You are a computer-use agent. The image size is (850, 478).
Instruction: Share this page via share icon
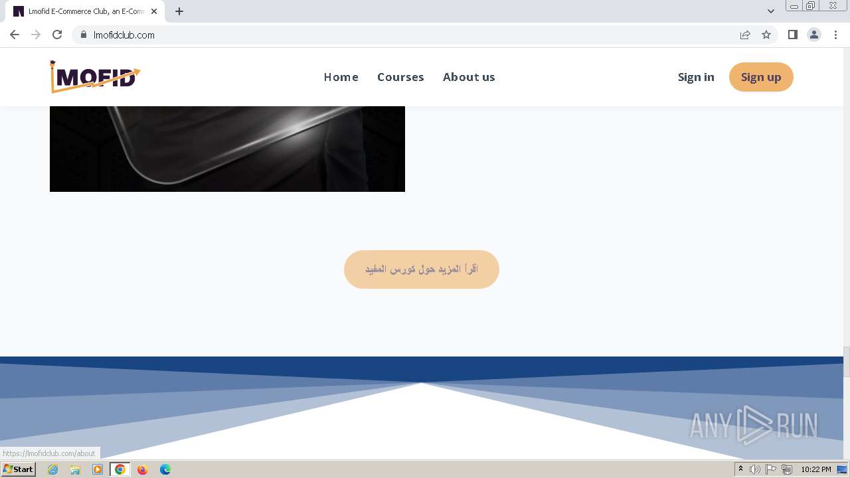click(x=745, y=35)
